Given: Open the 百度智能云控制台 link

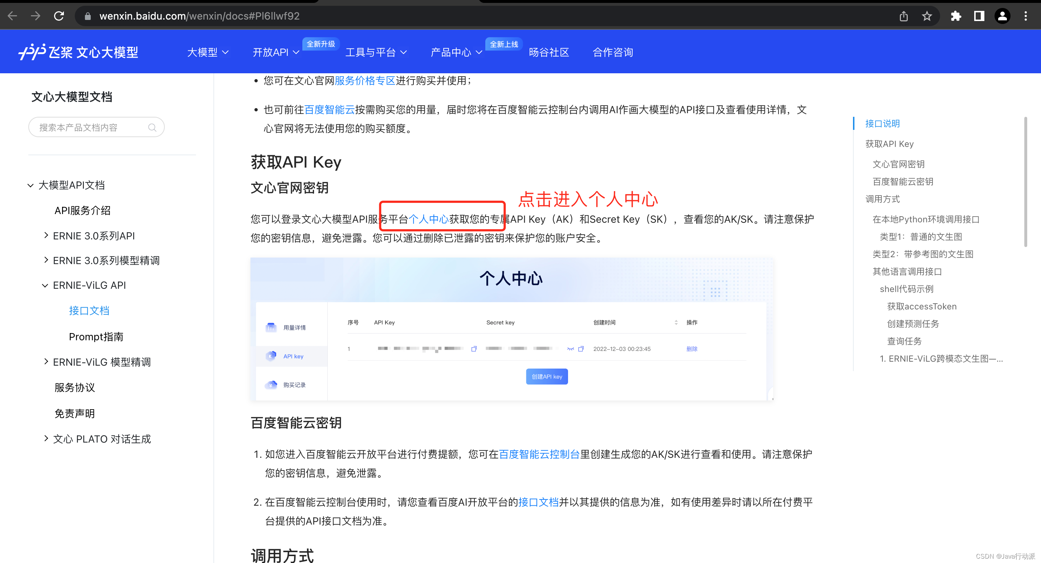Looking at the screenshot, I should pos(539,455).
